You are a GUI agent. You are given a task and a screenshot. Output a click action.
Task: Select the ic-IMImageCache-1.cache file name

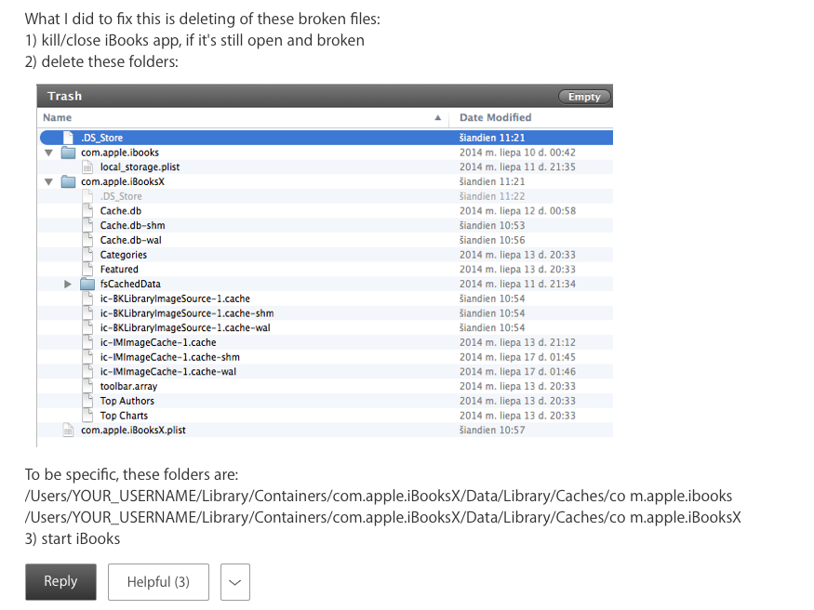click(x=158, y=342)
